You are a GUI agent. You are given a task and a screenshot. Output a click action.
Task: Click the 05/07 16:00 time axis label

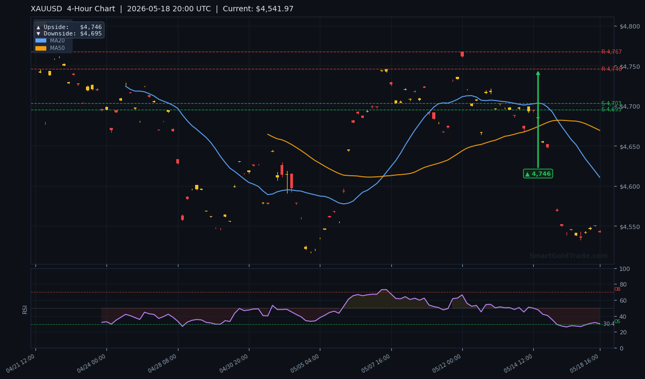tap(377, 364)
